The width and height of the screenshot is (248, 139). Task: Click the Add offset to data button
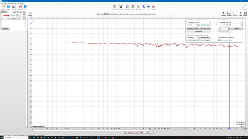pyautogui.click(x=205, y=25)
